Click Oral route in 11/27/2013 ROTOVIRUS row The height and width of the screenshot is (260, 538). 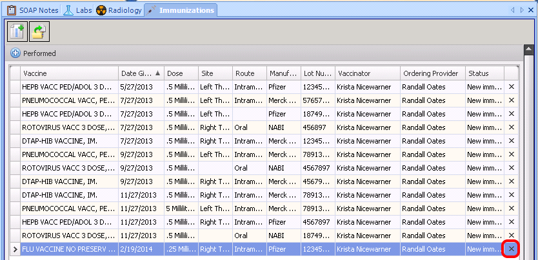pyautogui.click(x=250, y=236)
